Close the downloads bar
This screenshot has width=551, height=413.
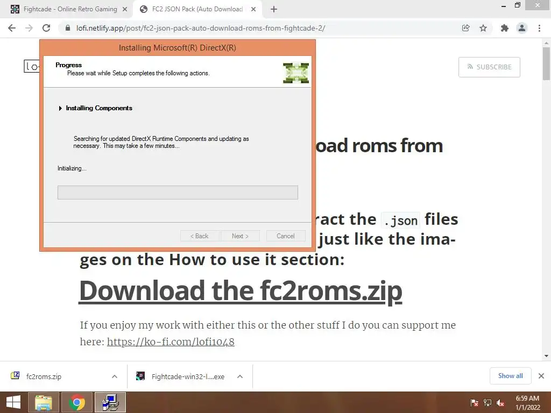[x=541, y=376]
